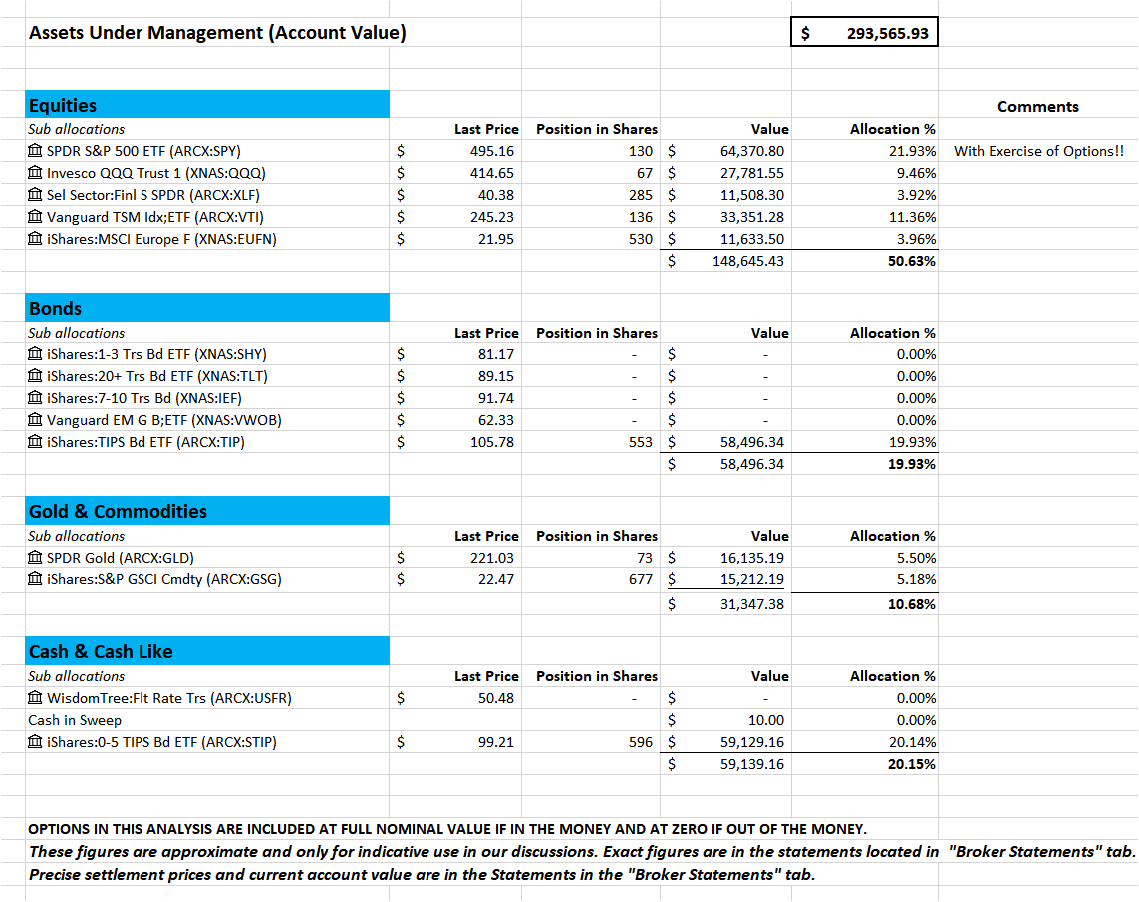Select the account value cell showing 293,565.93
Image resolution: width=1139 pixels, height=902 pixels.
pyautogui.click(x=864, y=33)
